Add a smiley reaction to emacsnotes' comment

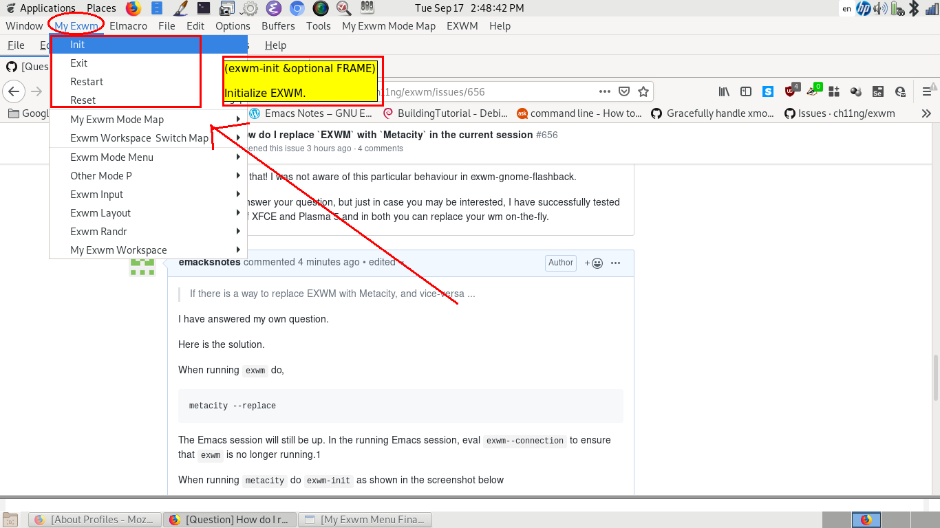(x=595, y=263)
